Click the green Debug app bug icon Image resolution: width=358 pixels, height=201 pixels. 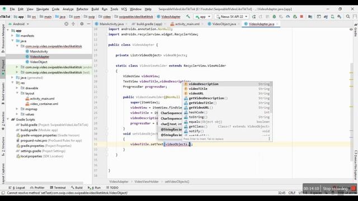[274, 17]
